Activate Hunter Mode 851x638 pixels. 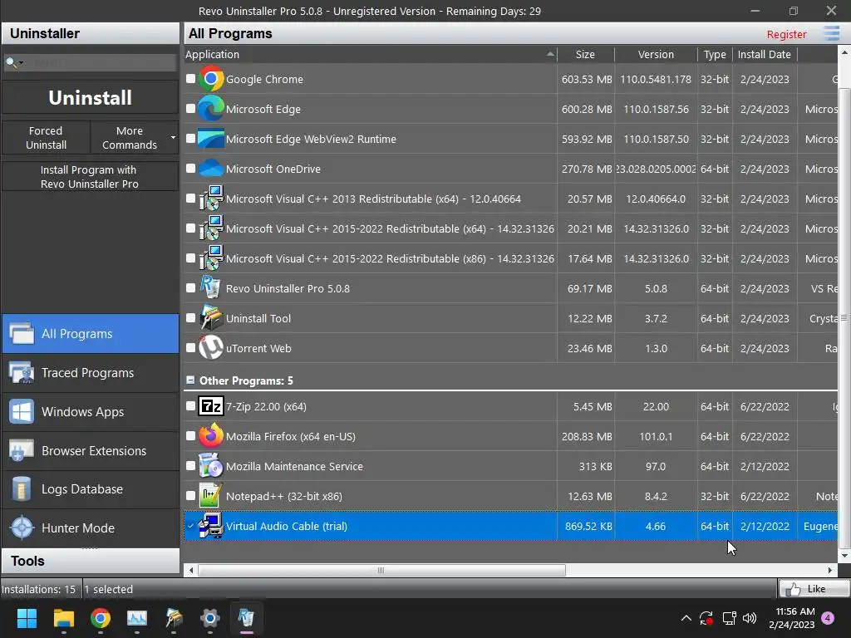[91, 528]
